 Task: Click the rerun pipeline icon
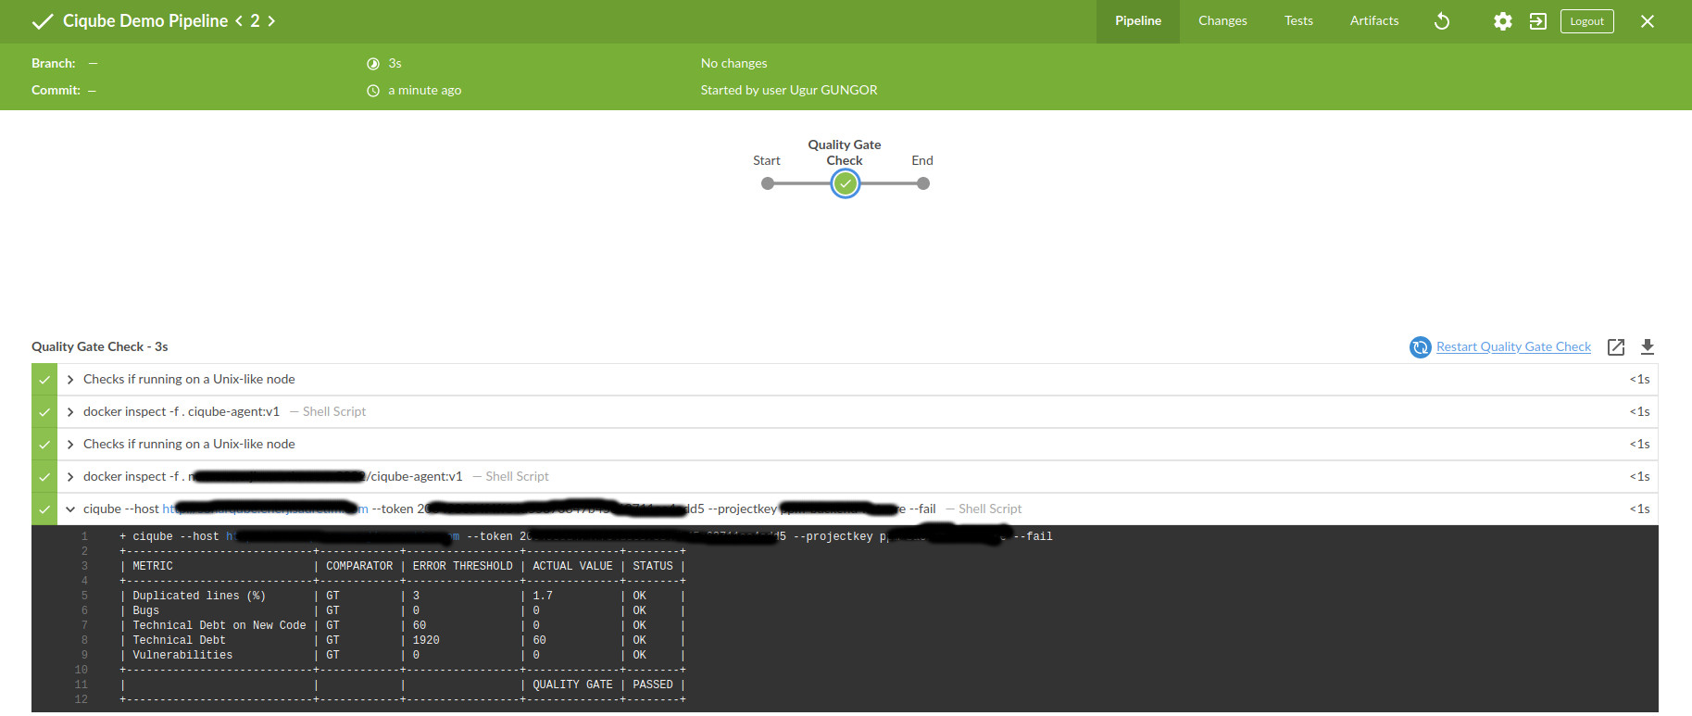click(1442, 21)
